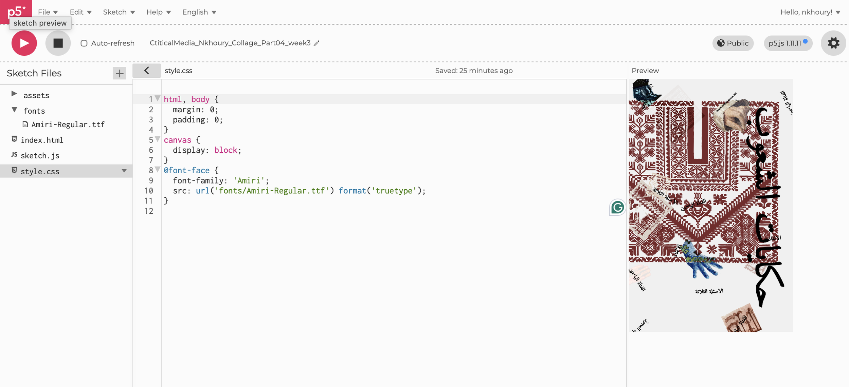
Task: Open the Help menu
Action: click(159, 12)
